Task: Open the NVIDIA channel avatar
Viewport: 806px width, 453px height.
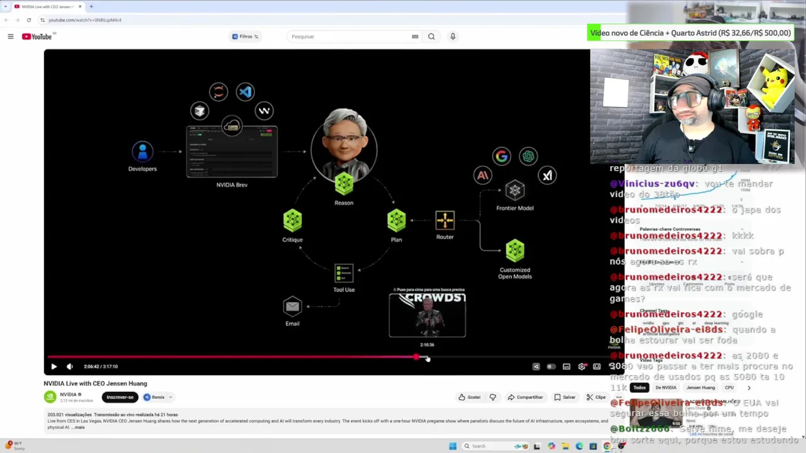Action: [x=50, y=397]
